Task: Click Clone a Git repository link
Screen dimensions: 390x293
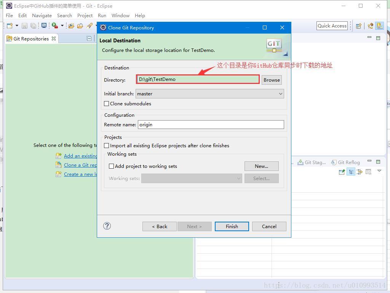Action: pyautogui.click(x=80, y=165)
